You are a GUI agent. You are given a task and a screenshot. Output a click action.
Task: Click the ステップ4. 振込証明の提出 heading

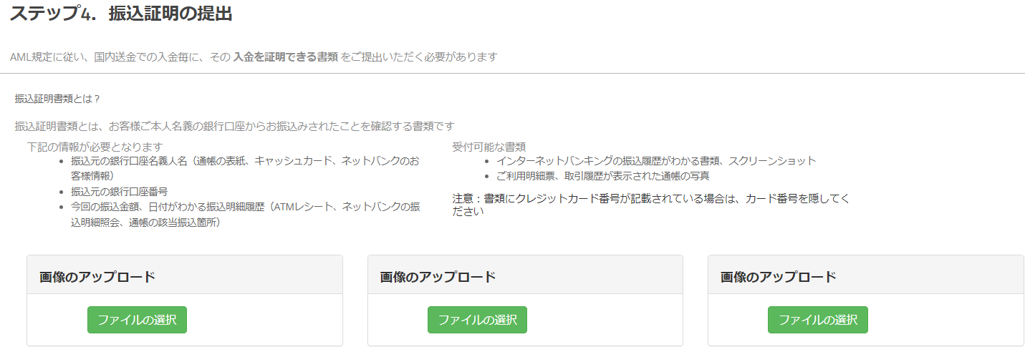121,14
